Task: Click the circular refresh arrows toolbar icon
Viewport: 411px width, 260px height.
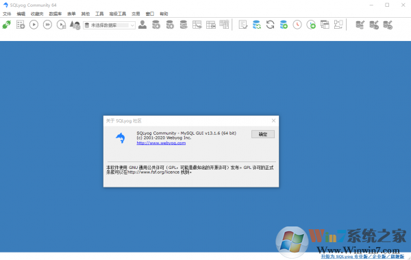Action: [271, 25]
